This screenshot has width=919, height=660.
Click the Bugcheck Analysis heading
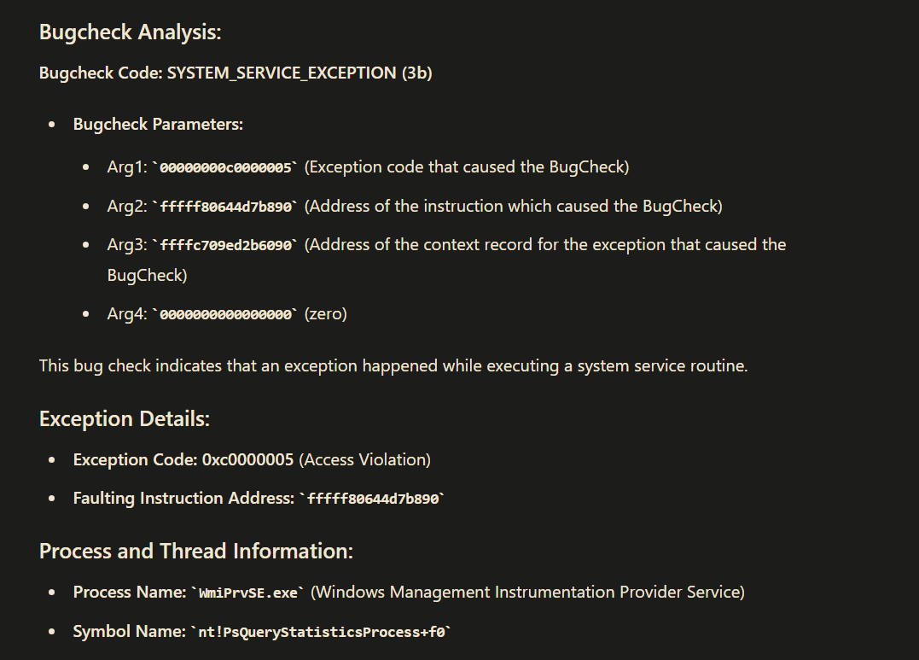click(x=130, y=32)
